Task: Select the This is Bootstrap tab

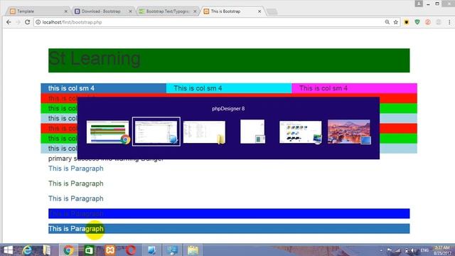Action: [230, 11]
